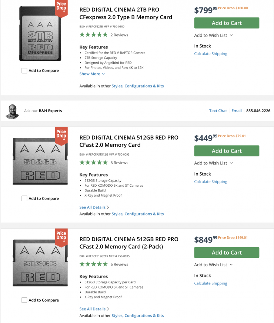Expand Show More under 2TB card features
This screenshot has height=323, width=274.
92,74
